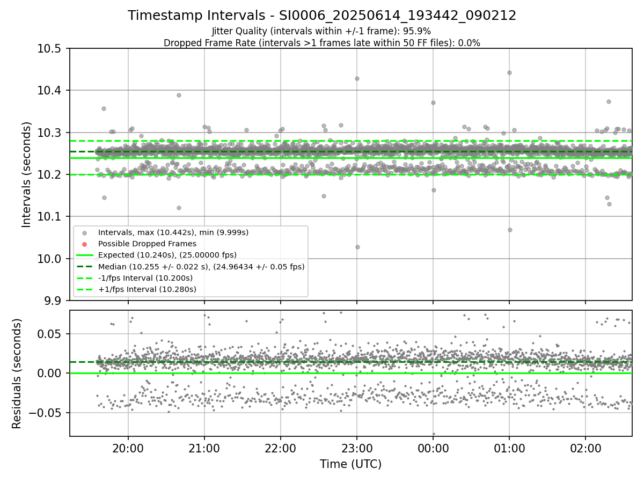Click legend entry 'Intervals, max (10.442s), min (9.999s)'
Image resolution: width=644 pixels, height=483 pixels.
point(173,232)
